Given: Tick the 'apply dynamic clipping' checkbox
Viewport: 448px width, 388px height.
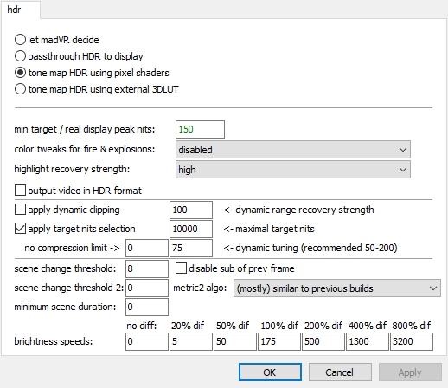Looking at the screenshot, I should pos(20,210).
